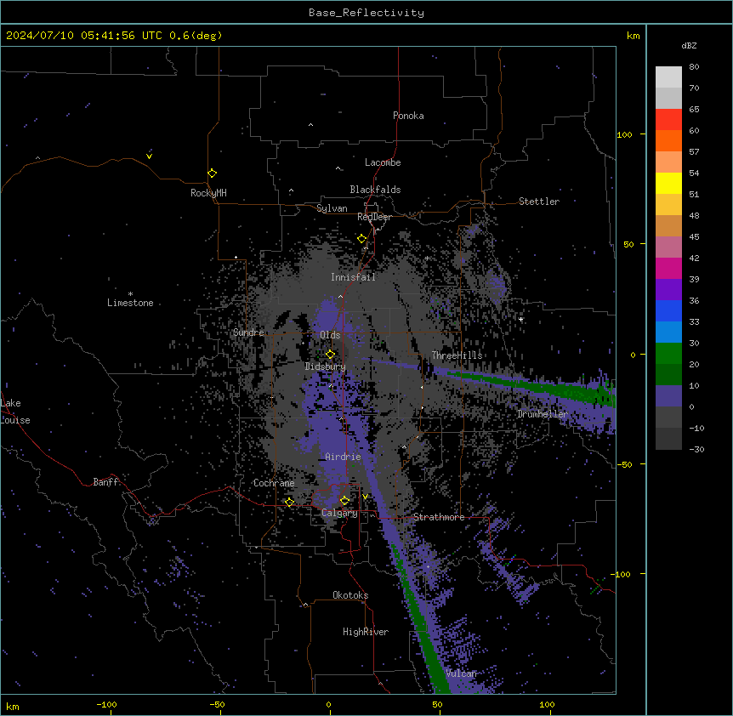
Task: Click the Didsbury city label
Action: (x=326, y=367)
